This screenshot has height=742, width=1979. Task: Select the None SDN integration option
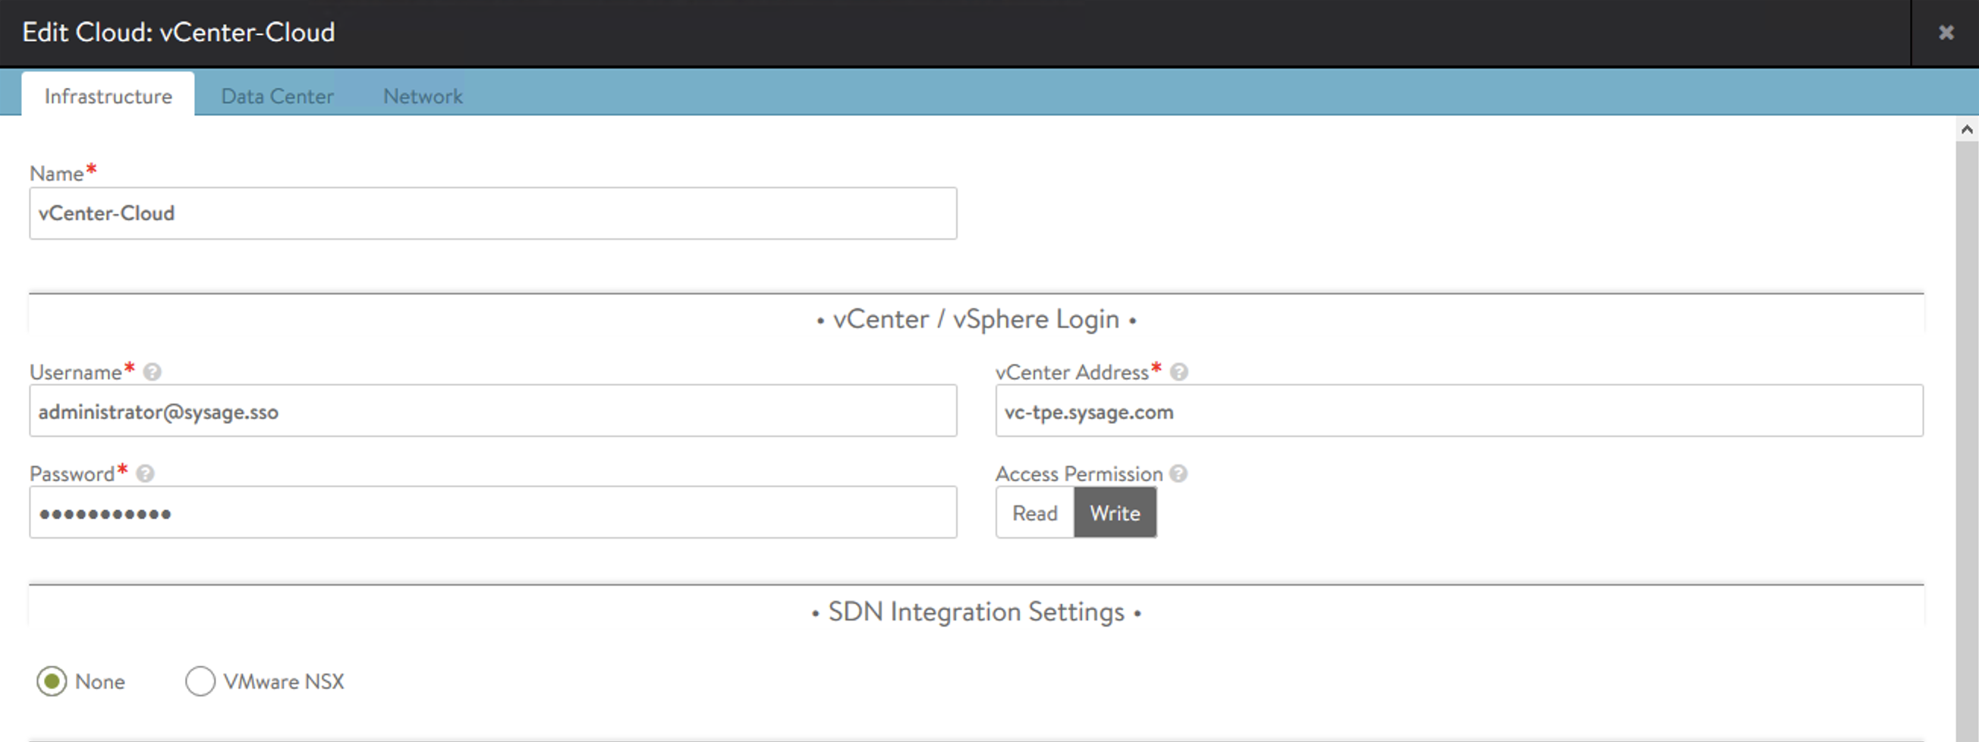point(52,681)
